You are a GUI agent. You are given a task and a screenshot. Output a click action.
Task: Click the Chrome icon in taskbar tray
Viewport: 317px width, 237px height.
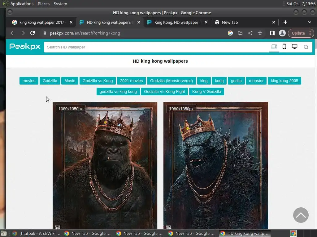293,234
